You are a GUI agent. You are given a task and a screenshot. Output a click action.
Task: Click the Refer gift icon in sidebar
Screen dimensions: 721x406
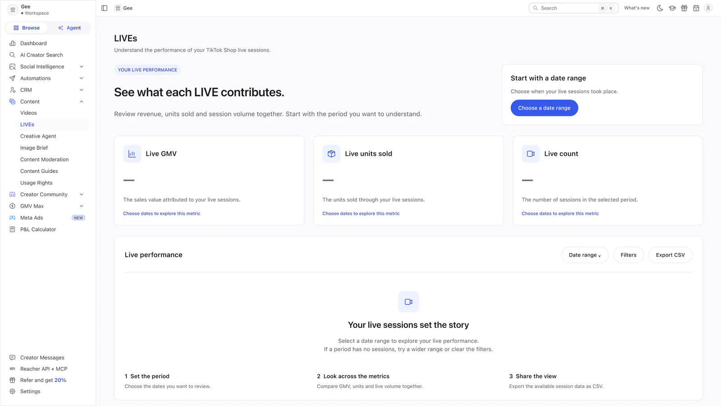click(13, 380)
